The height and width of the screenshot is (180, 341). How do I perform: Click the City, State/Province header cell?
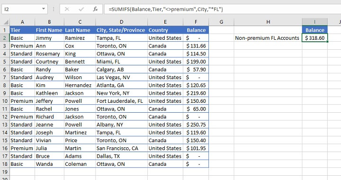pyautogui.click(x=121, y=30)
